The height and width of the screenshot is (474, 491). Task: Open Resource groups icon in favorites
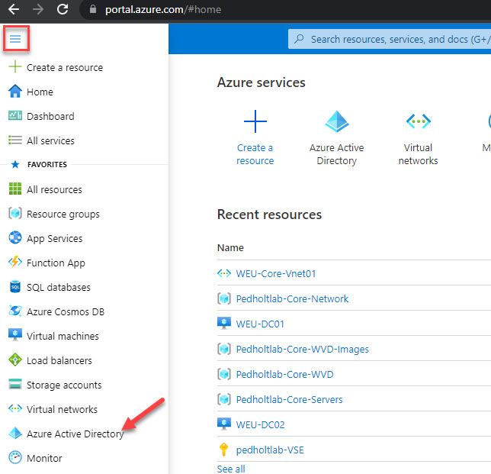click(15, 214)
